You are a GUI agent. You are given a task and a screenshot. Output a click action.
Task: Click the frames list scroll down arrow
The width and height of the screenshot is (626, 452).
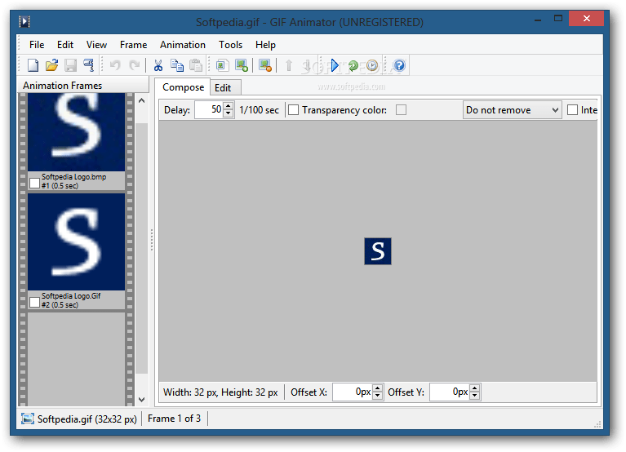point(142,399)
